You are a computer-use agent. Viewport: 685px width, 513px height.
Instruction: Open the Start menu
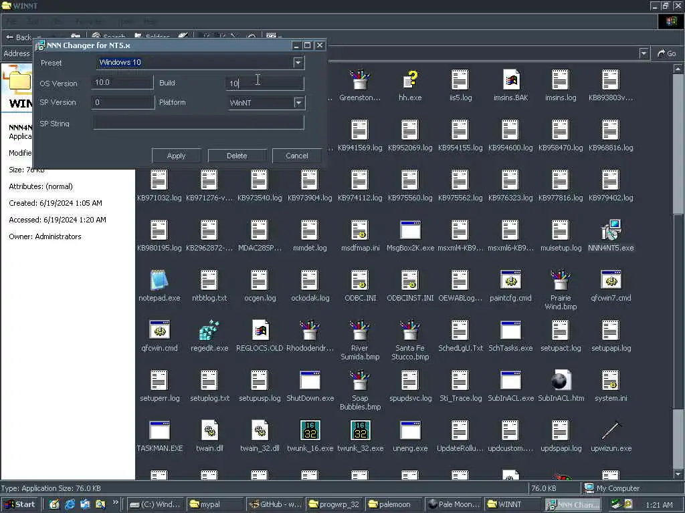20,504
